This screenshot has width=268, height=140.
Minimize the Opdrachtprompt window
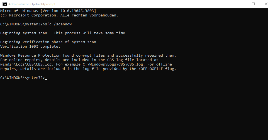241,4
